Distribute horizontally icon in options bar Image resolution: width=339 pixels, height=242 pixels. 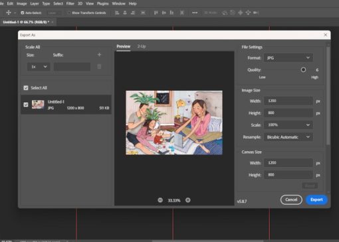click(143, 13)
